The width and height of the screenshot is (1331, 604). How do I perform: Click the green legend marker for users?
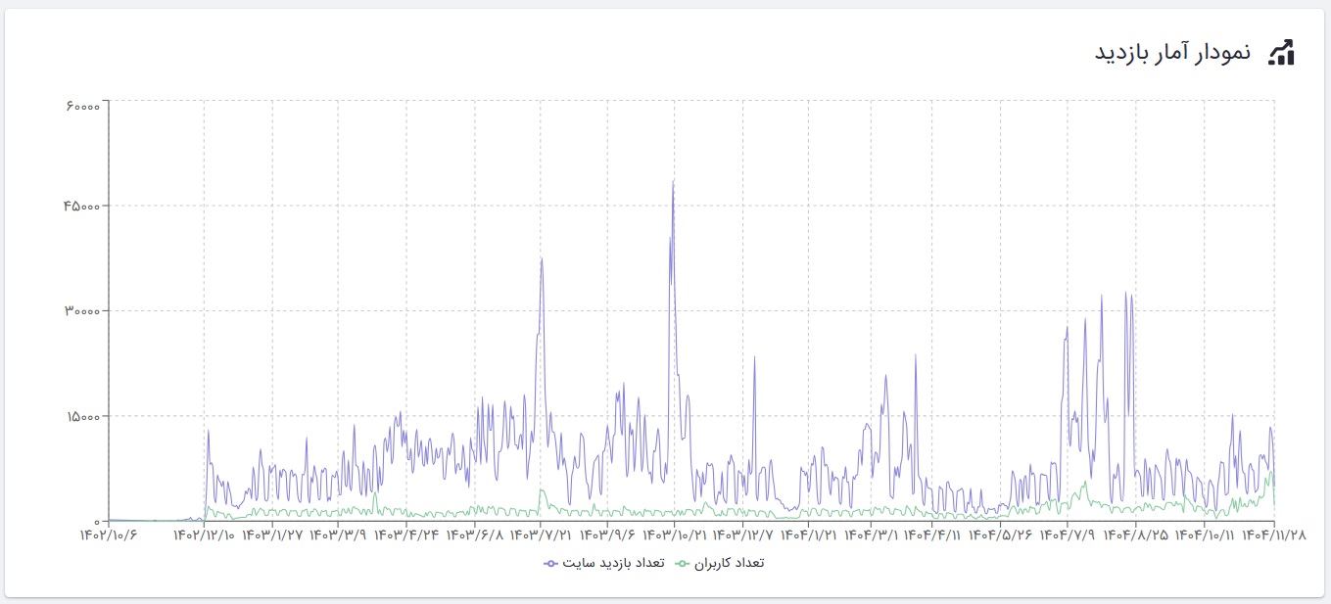coord(682,563)
